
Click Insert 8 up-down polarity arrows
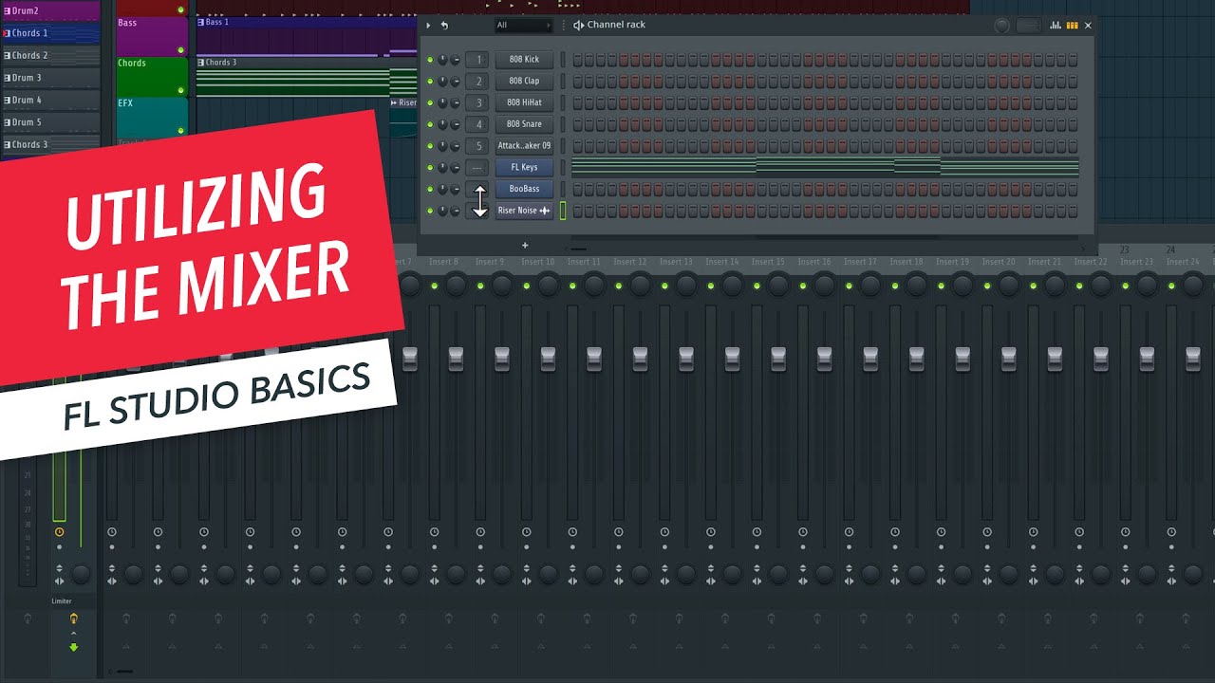pos(435,568)
